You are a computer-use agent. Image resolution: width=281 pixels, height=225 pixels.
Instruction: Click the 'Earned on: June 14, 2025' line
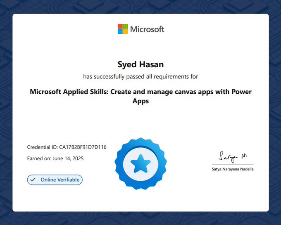pos(55,159)
